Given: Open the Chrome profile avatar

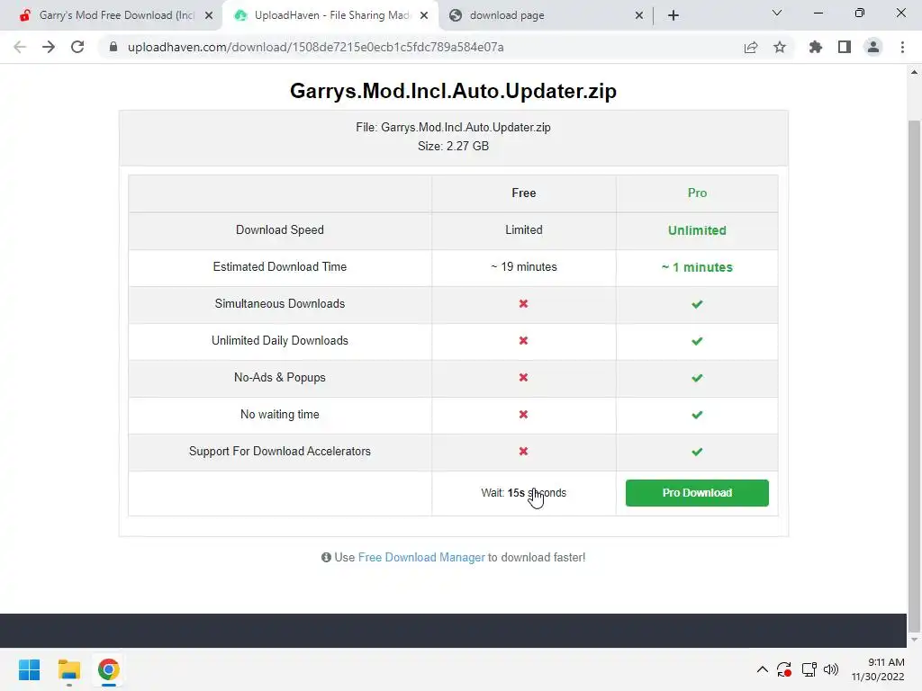Looking at the screenshot, I should [873, 47].
